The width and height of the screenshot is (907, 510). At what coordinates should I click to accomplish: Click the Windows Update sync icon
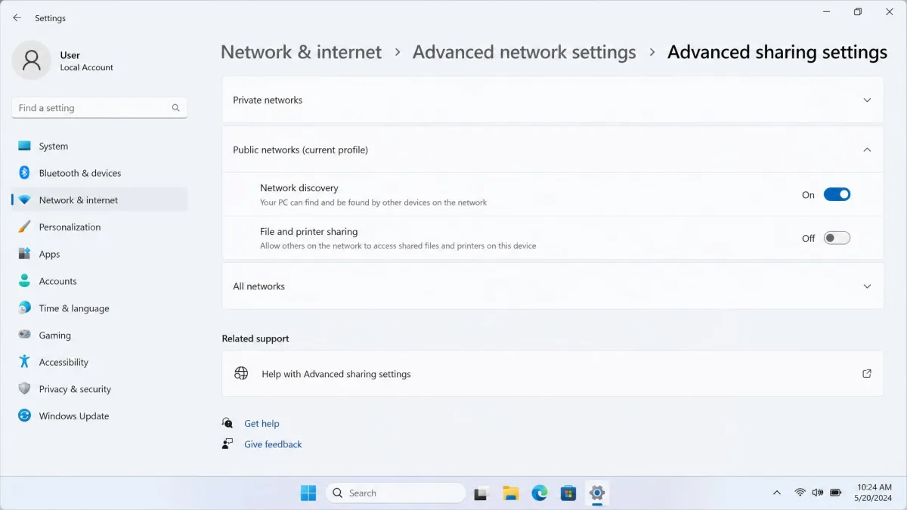pos(24,416)
